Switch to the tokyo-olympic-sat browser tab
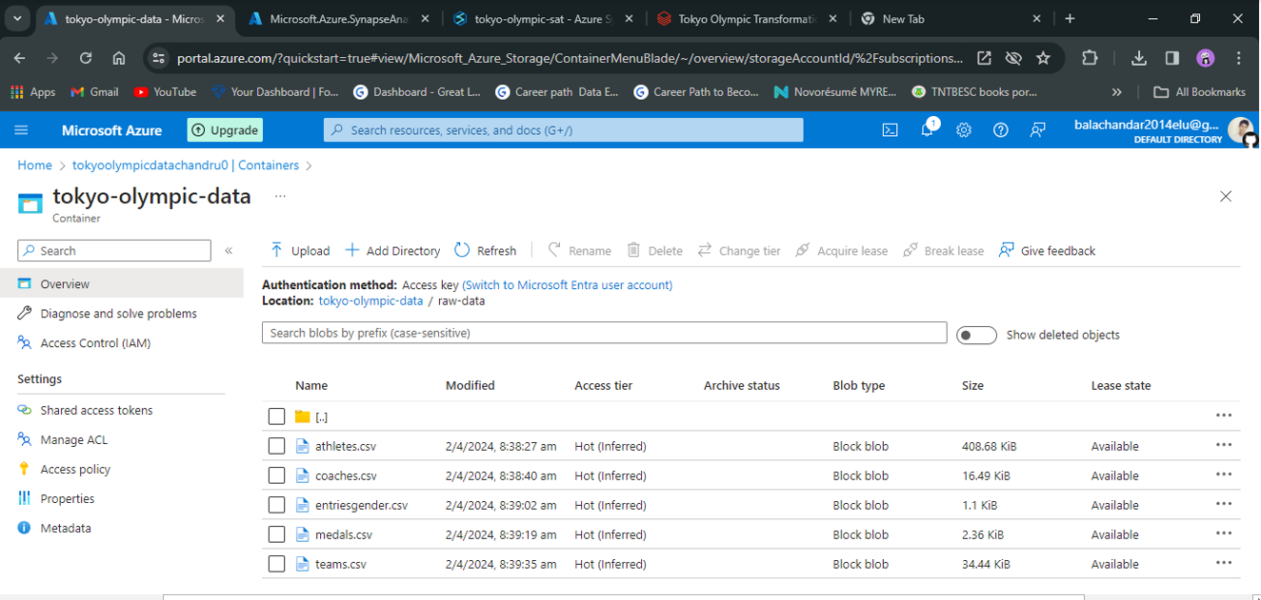 [x=542, y=18]
